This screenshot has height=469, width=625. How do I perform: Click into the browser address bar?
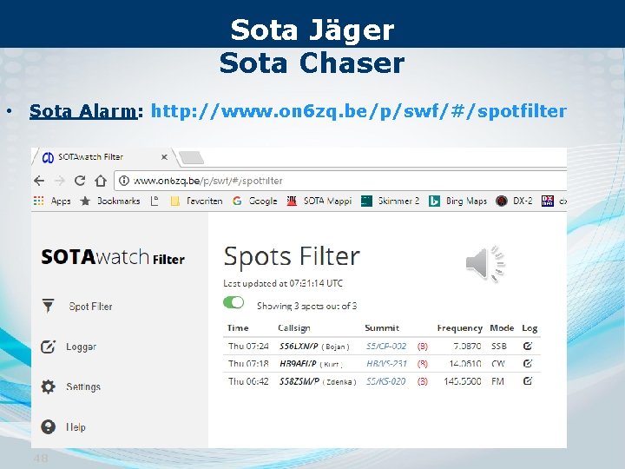pyautogui.click(x=341, y=181)
